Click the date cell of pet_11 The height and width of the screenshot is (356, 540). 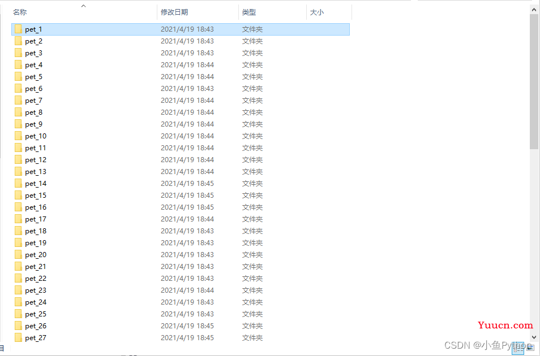(187, 148)
